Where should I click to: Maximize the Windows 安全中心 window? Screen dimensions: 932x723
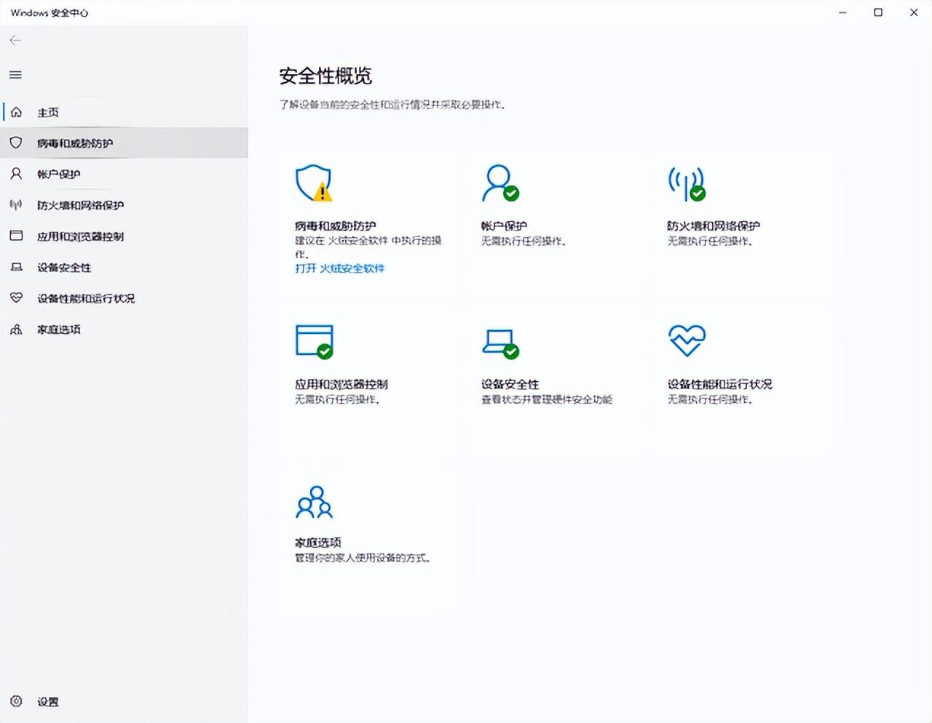pos(878,12)
